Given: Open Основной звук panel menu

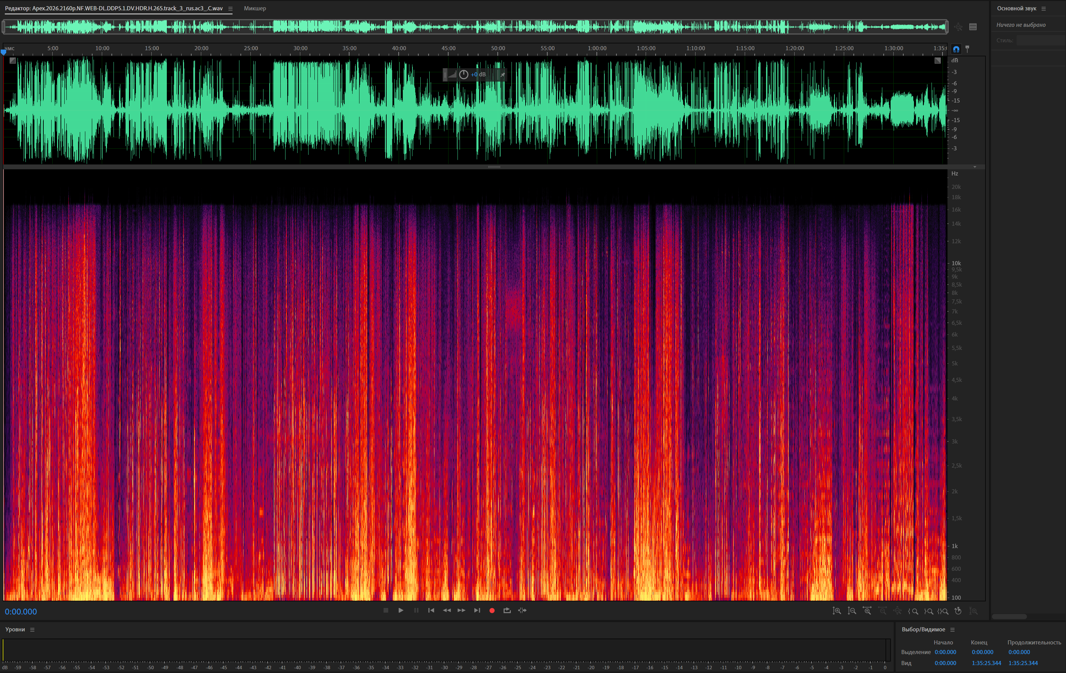Looking at the screenshot, I should point(1043,8).
